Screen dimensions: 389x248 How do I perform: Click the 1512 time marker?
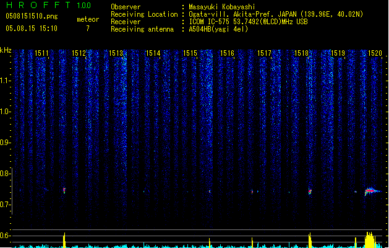point(79,53)
